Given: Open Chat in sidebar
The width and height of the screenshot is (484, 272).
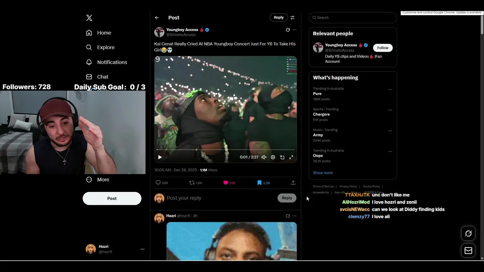Looking at the screenshot, I should [97, 77].
